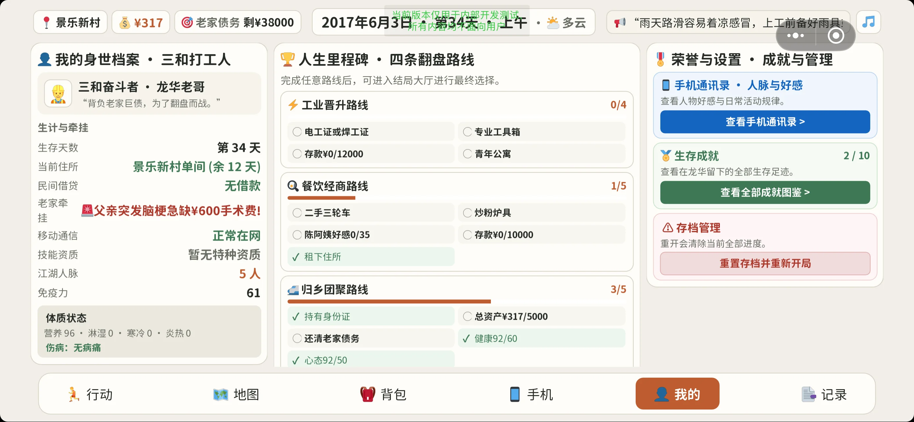
Task: Select the 电工证或焊工证 radio circle
Action: pos(297,132)
